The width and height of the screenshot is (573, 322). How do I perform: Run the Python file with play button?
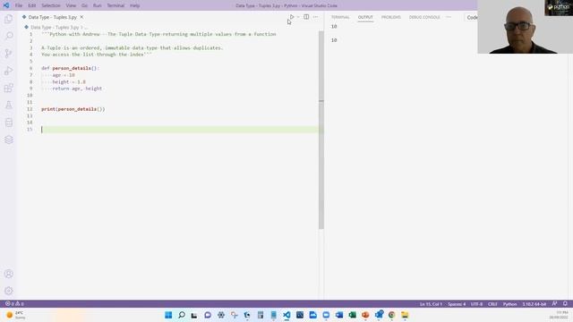[x=292, y=17]
